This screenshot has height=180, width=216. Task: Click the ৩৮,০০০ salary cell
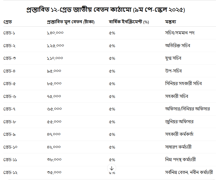pos(54,160)
